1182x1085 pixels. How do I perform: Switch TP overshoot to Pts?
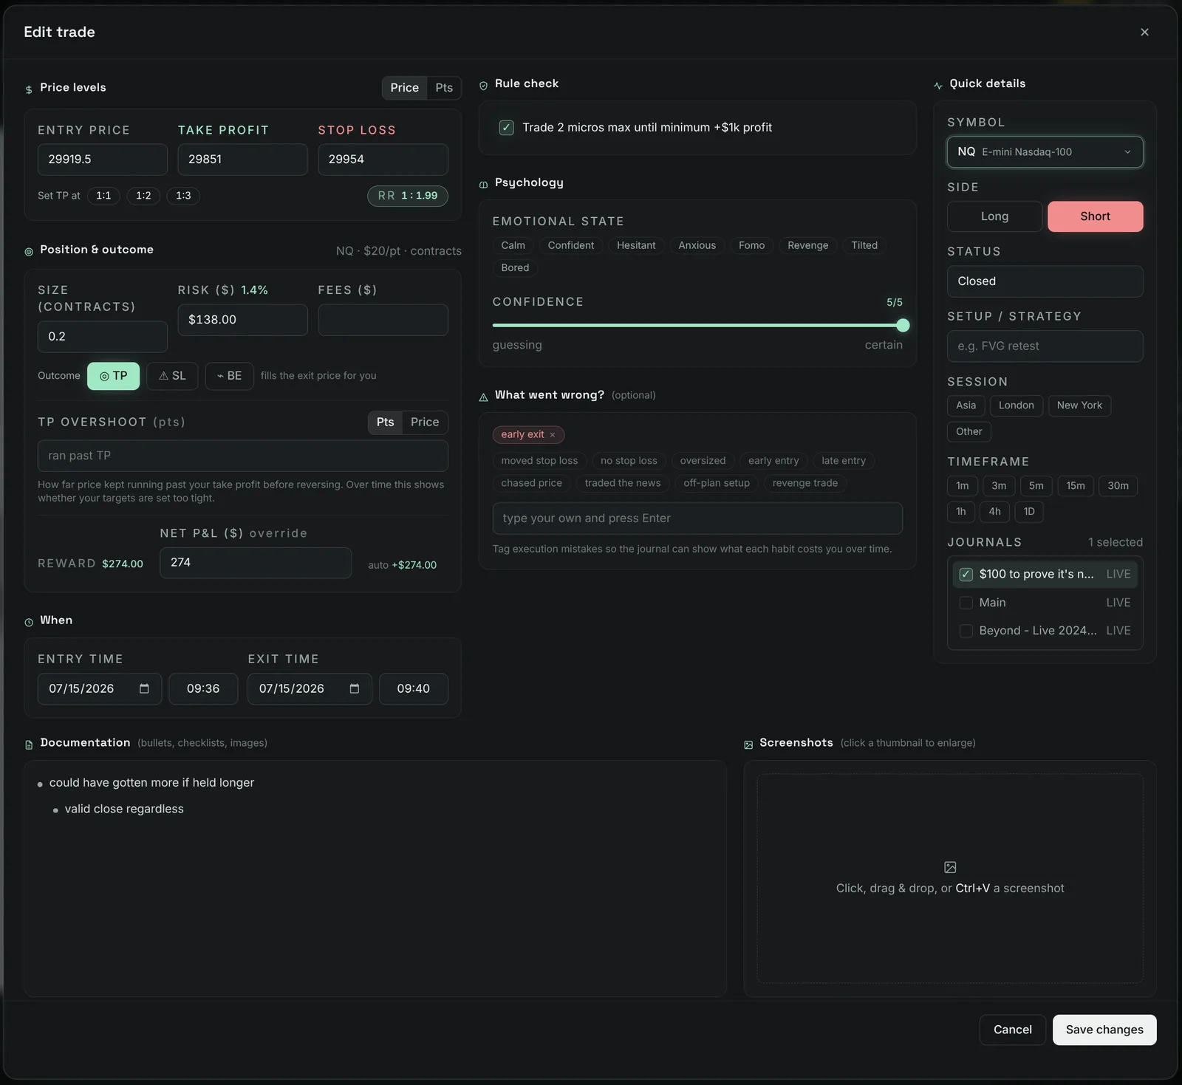[x=385, y=422]
